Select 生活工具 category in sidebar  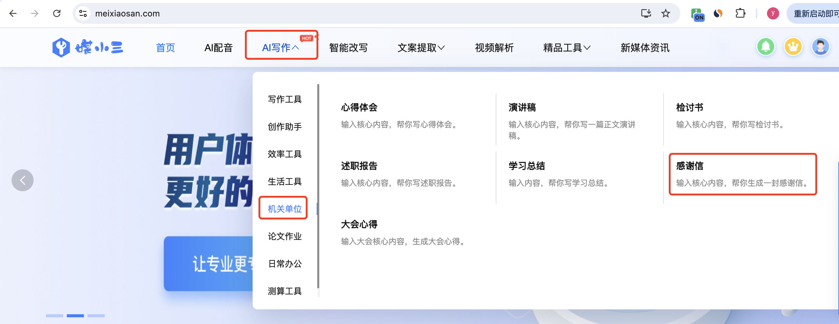coord(285,181)
